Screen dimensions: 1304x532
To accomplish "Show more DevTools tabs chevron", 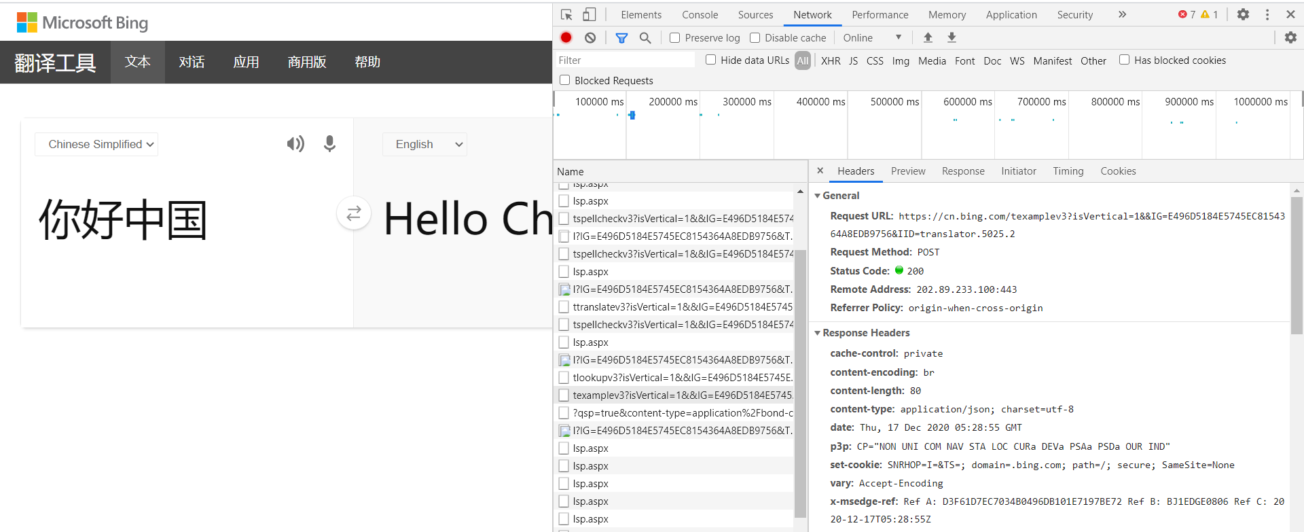I will tap(1122, 14).
